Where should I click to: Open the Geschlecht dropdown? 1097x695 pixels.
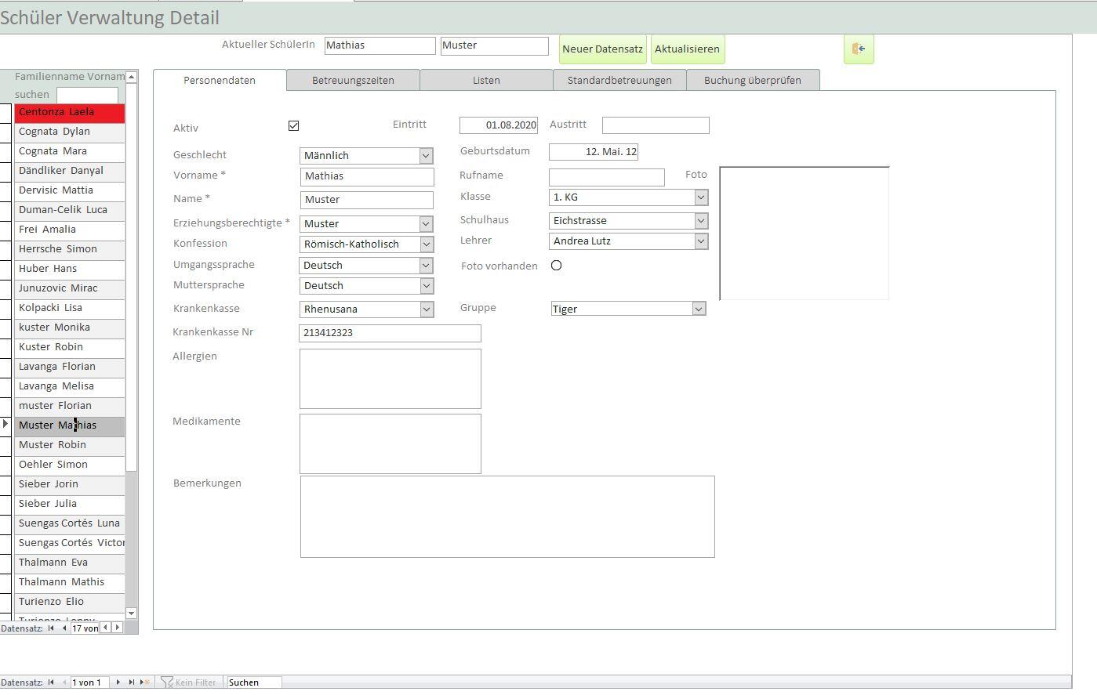[426, 156]
